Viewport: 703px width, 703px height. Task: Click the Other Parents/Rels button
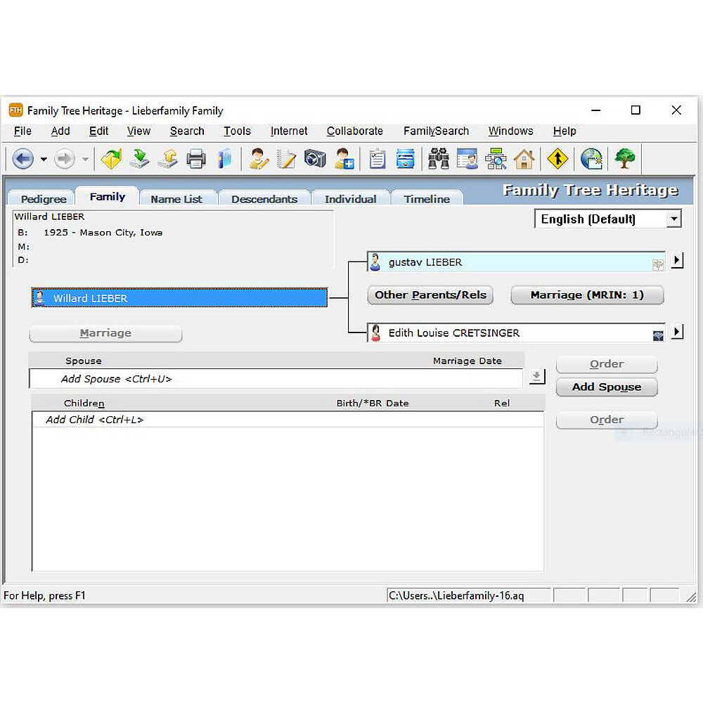[430, 295]
